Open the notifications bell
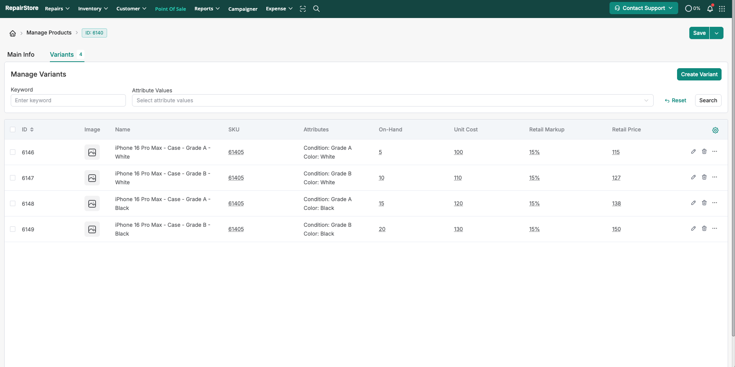The width and height of the screenshot is (735, 367). pos(710,9)
